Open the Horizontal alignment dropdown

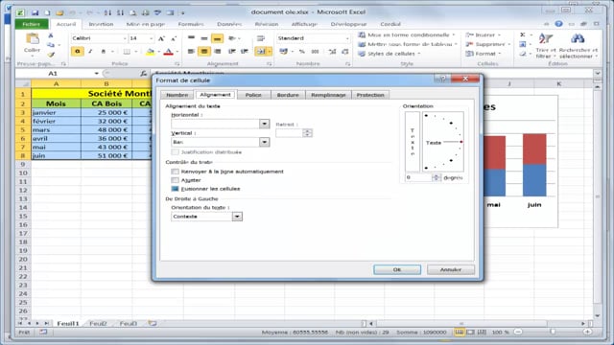pyautogui.click(x=265, y=124)
